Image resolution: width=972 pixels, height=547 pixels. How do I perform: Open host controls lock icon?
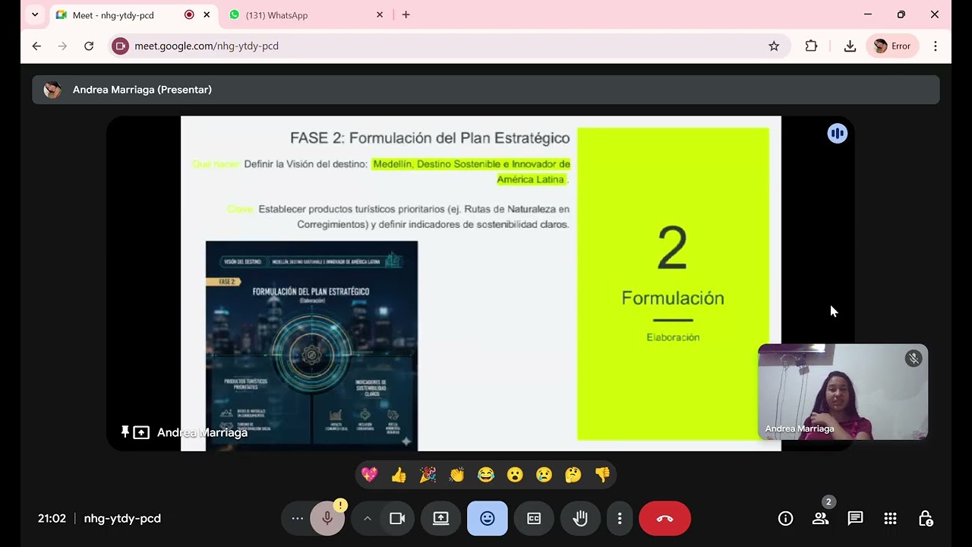[x=925, y=518]
